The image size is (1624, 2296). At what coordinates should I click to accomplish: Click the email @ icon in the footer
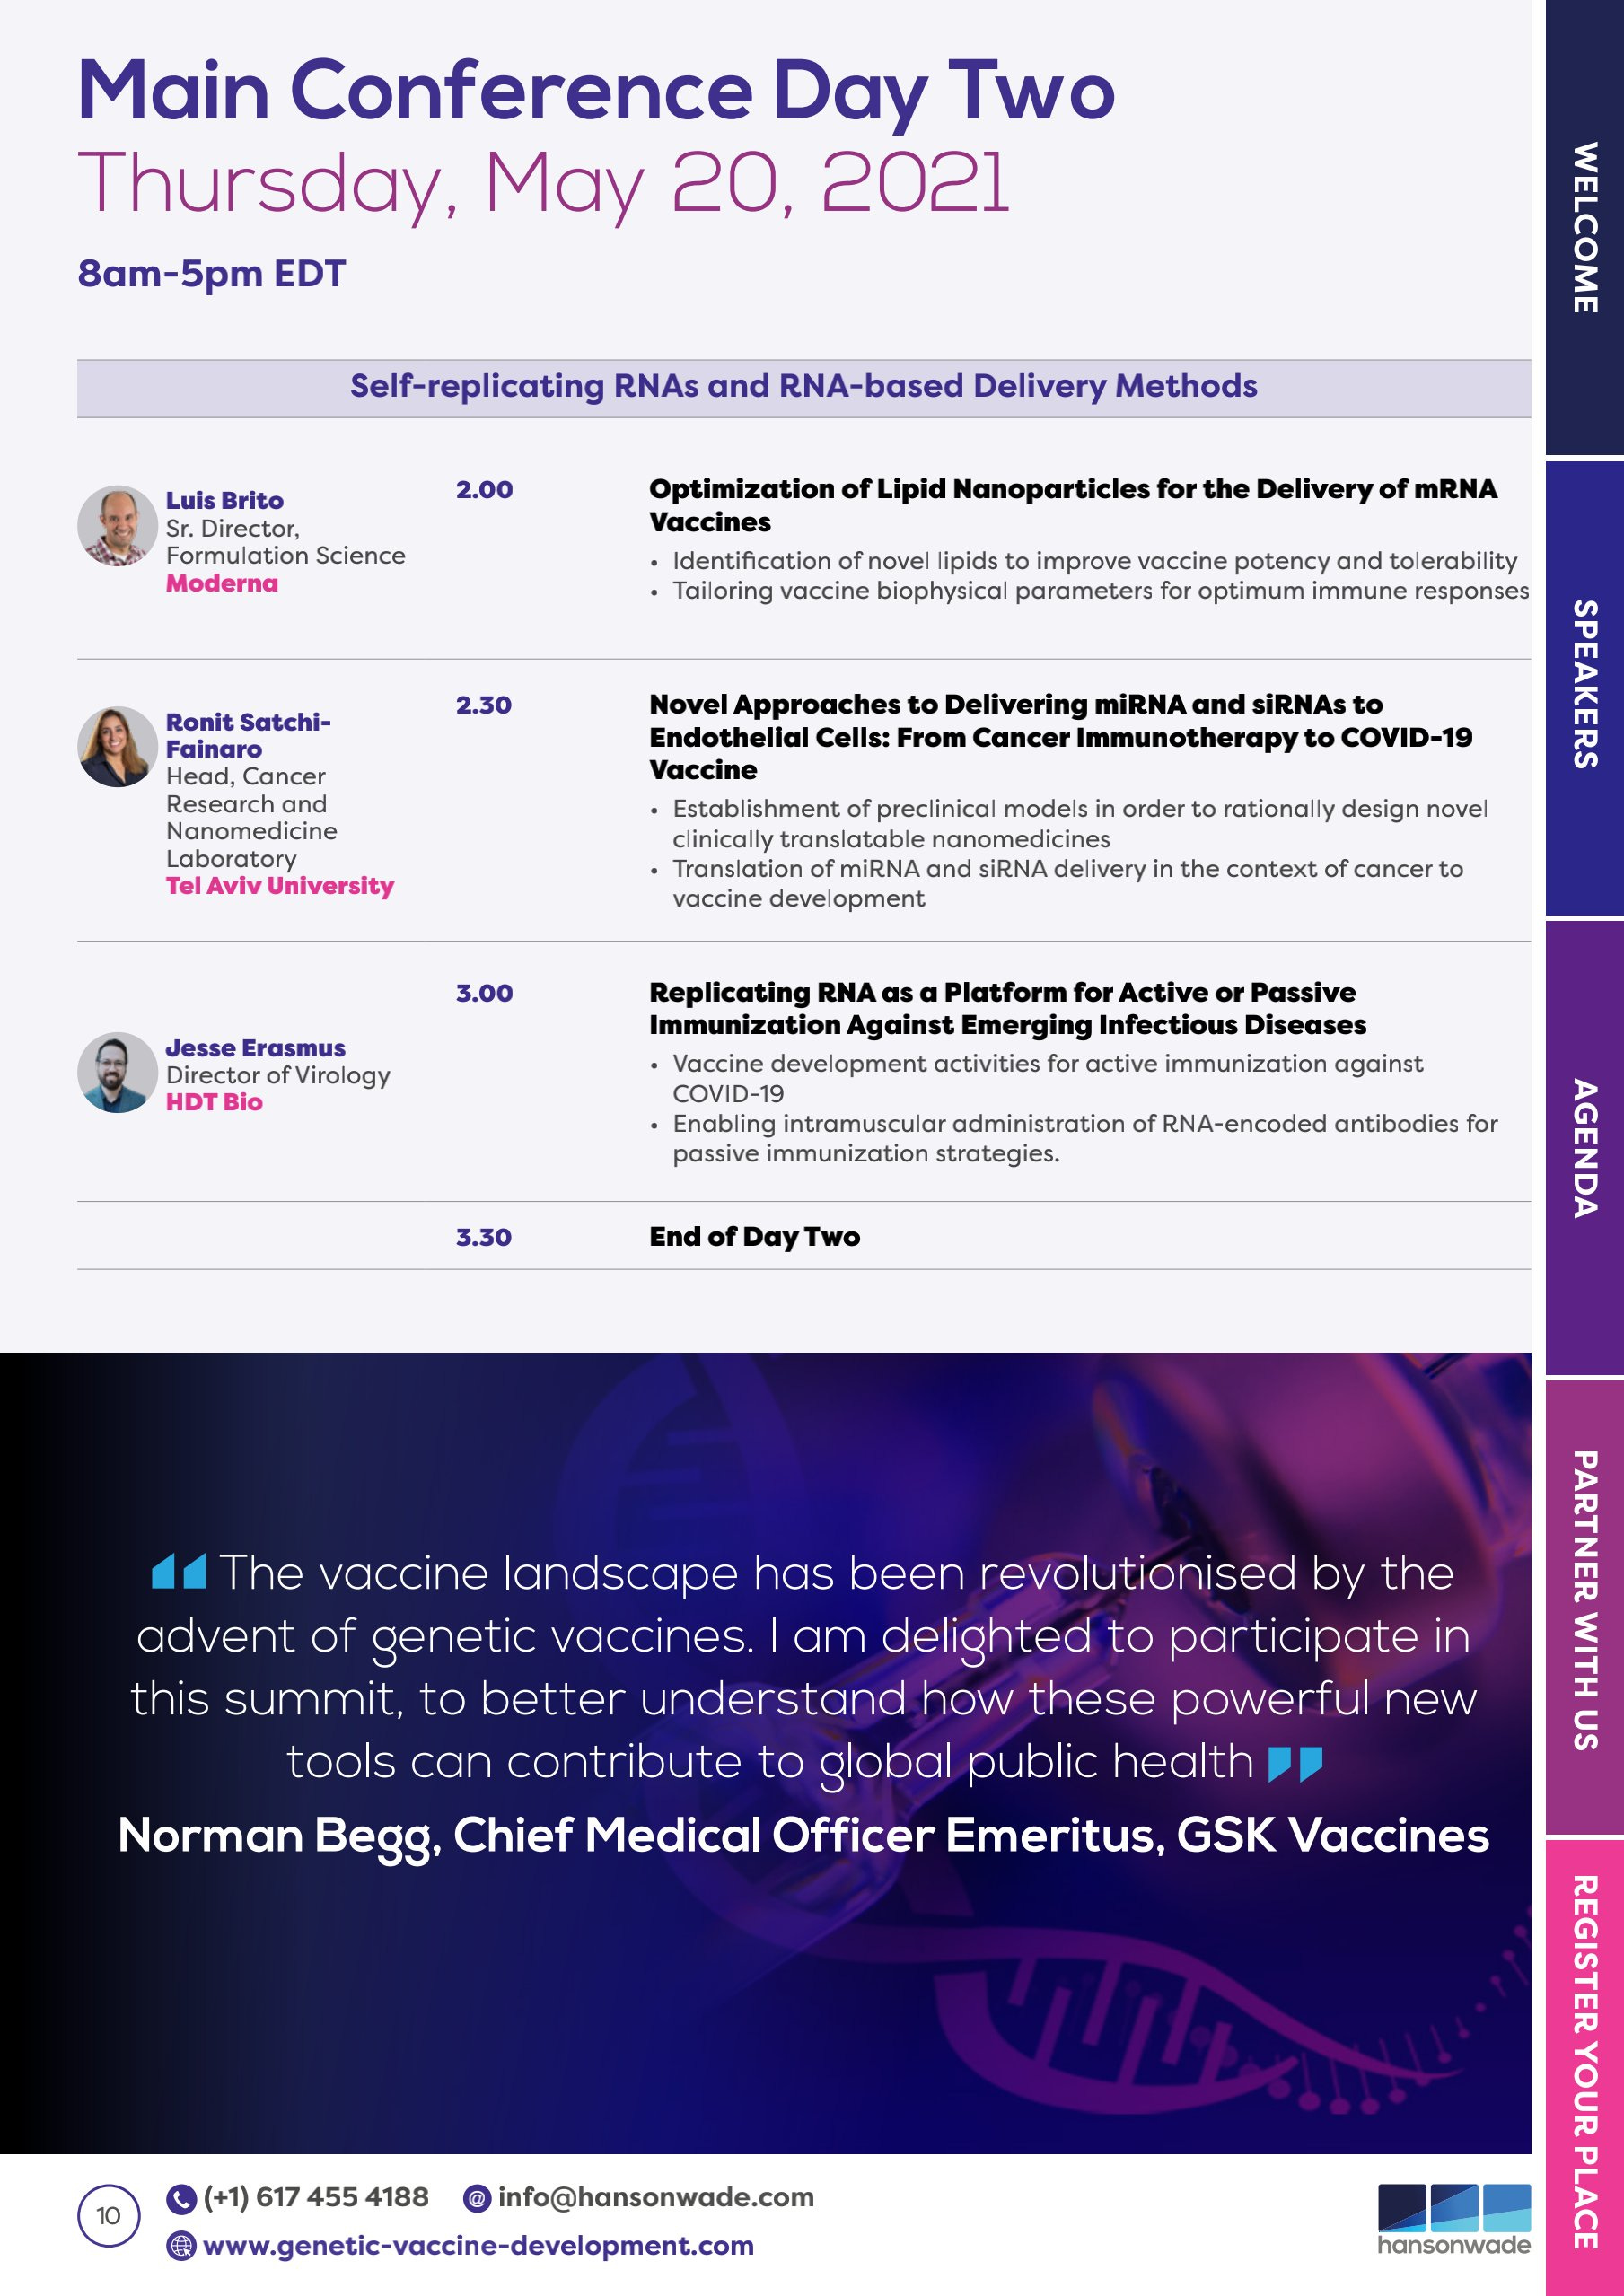click(x=477, y=2198)
